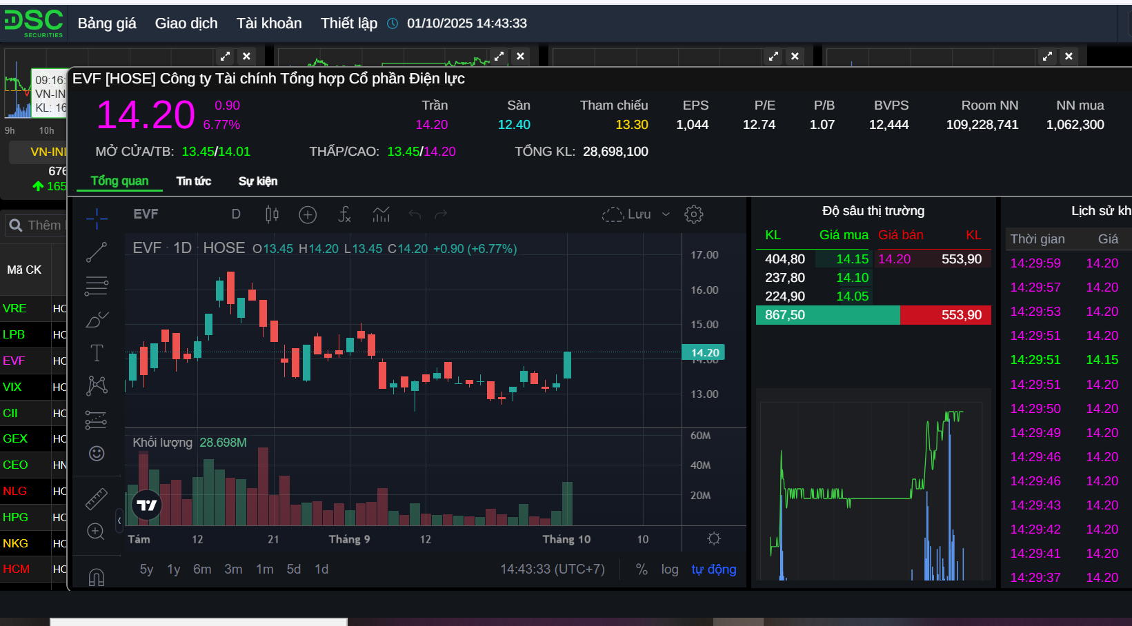Add a compare symbol with plus icon
1132x626 pixels.
tap(308, 214)
